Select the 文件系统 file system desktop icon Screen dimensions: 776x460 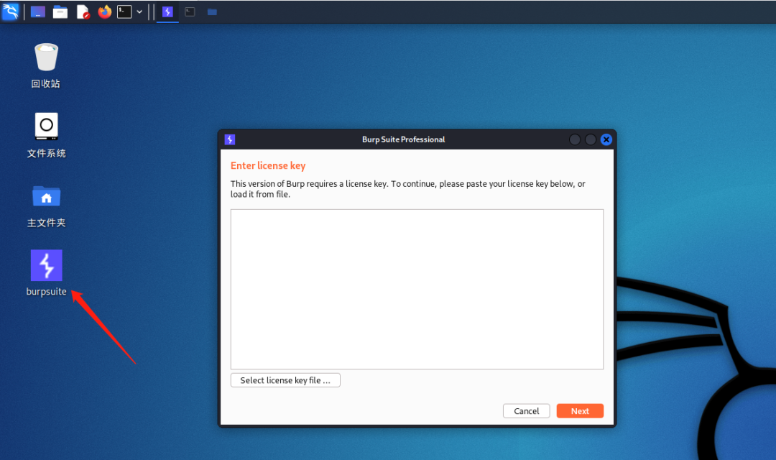(x=46, y=135)
